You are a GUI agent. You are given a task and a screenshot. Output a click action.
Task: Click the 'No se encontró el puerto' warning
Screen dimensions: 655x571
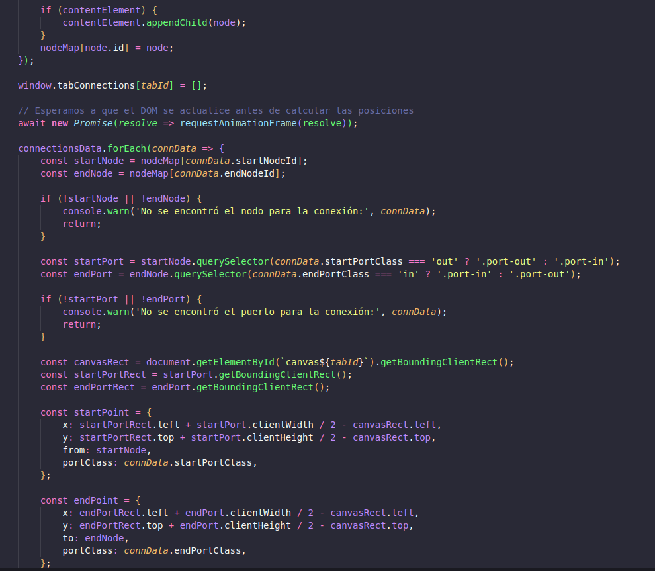[x=255, y=312]
